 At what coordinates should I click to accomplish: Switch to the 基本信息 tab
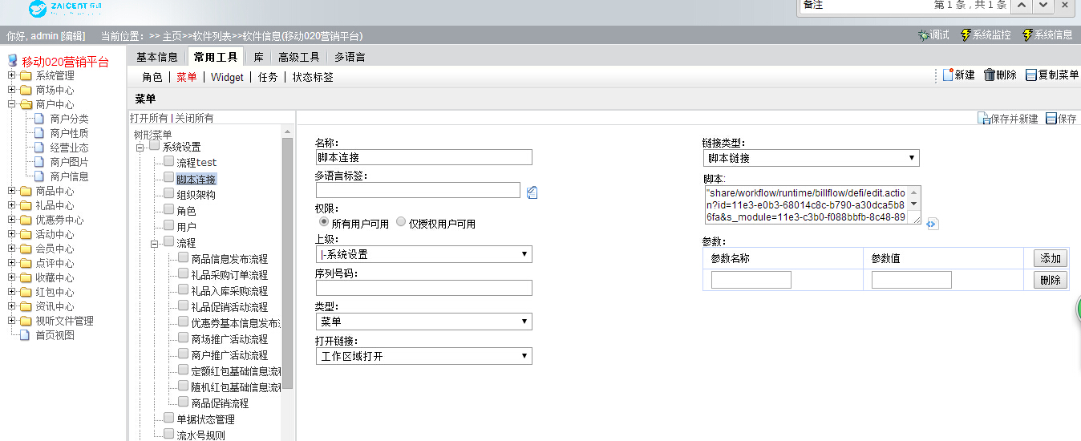pos(157,57)
